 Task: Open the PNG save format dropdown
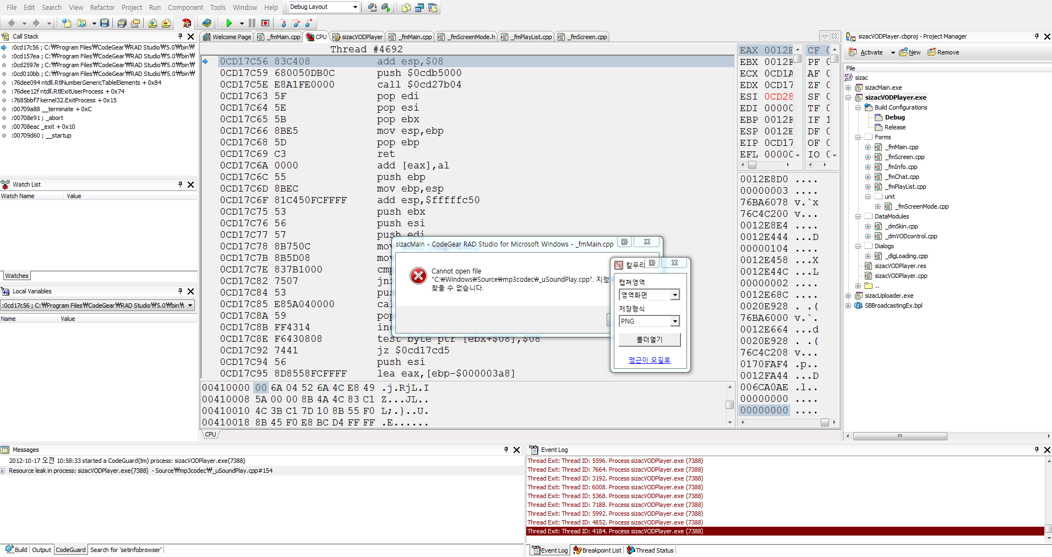[675, 321]
